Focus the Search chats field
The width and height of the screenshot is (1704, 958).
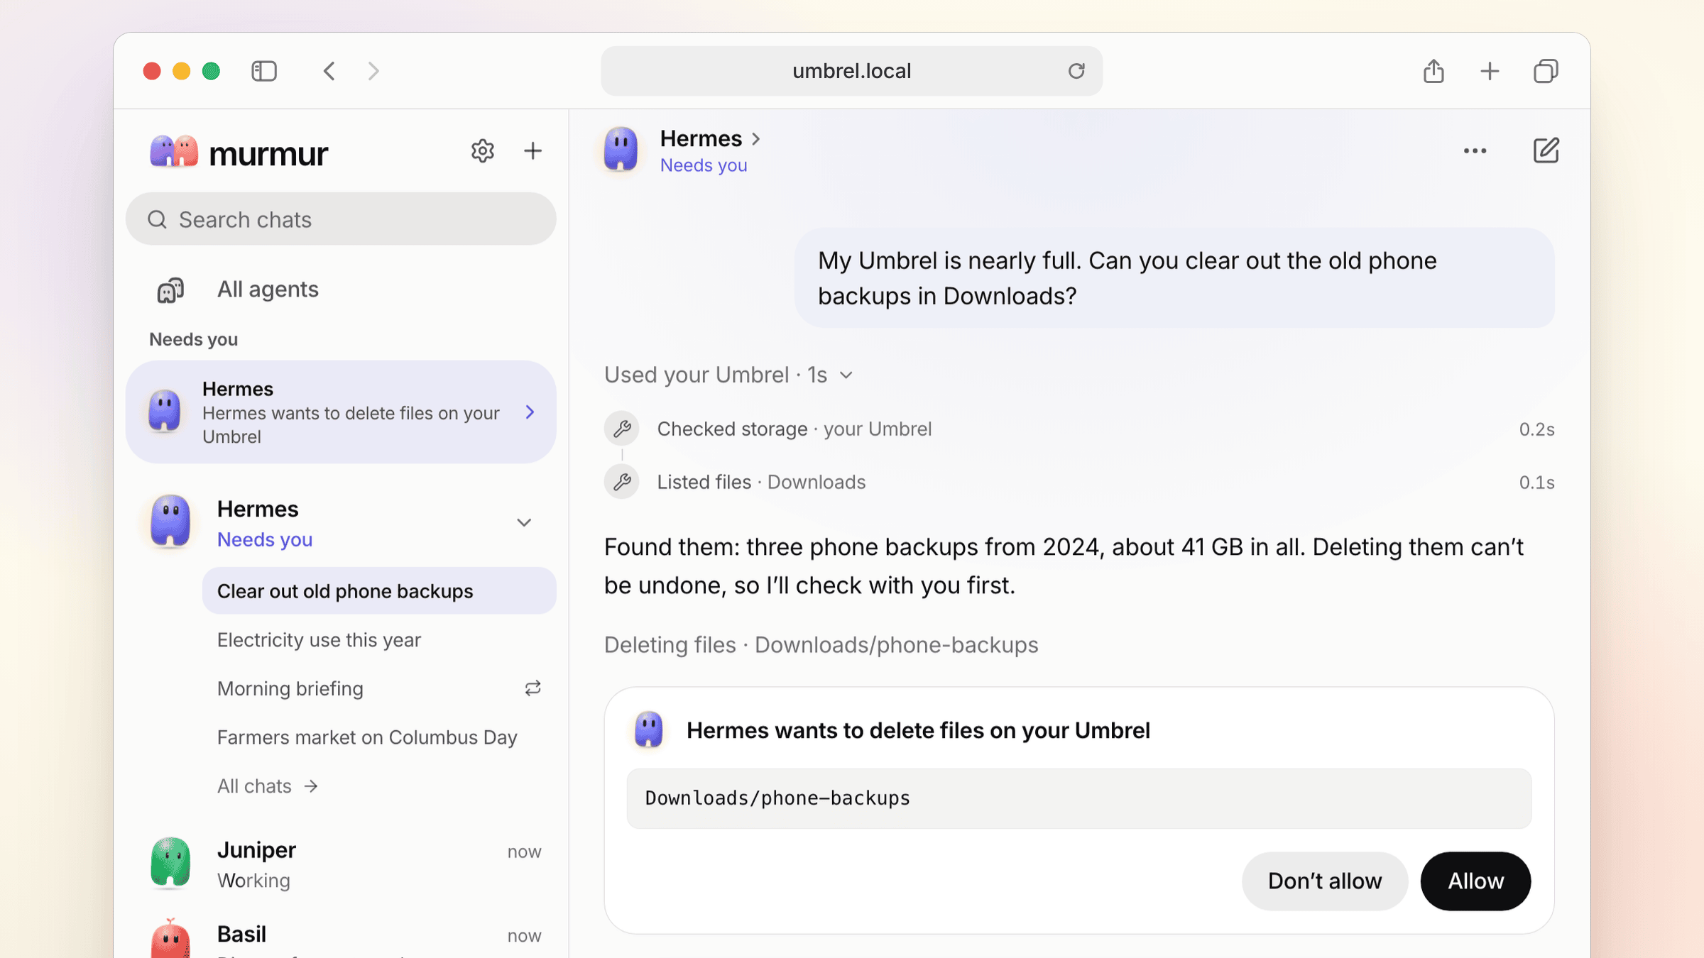[x=341, y=219]
